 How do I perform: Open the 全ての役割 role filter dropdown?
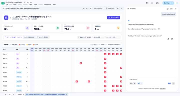pyautogui.click(x=98, y=37)
